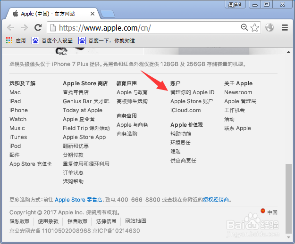Open 高校师生选购 link
295x244 pixels.
[132, 101]
